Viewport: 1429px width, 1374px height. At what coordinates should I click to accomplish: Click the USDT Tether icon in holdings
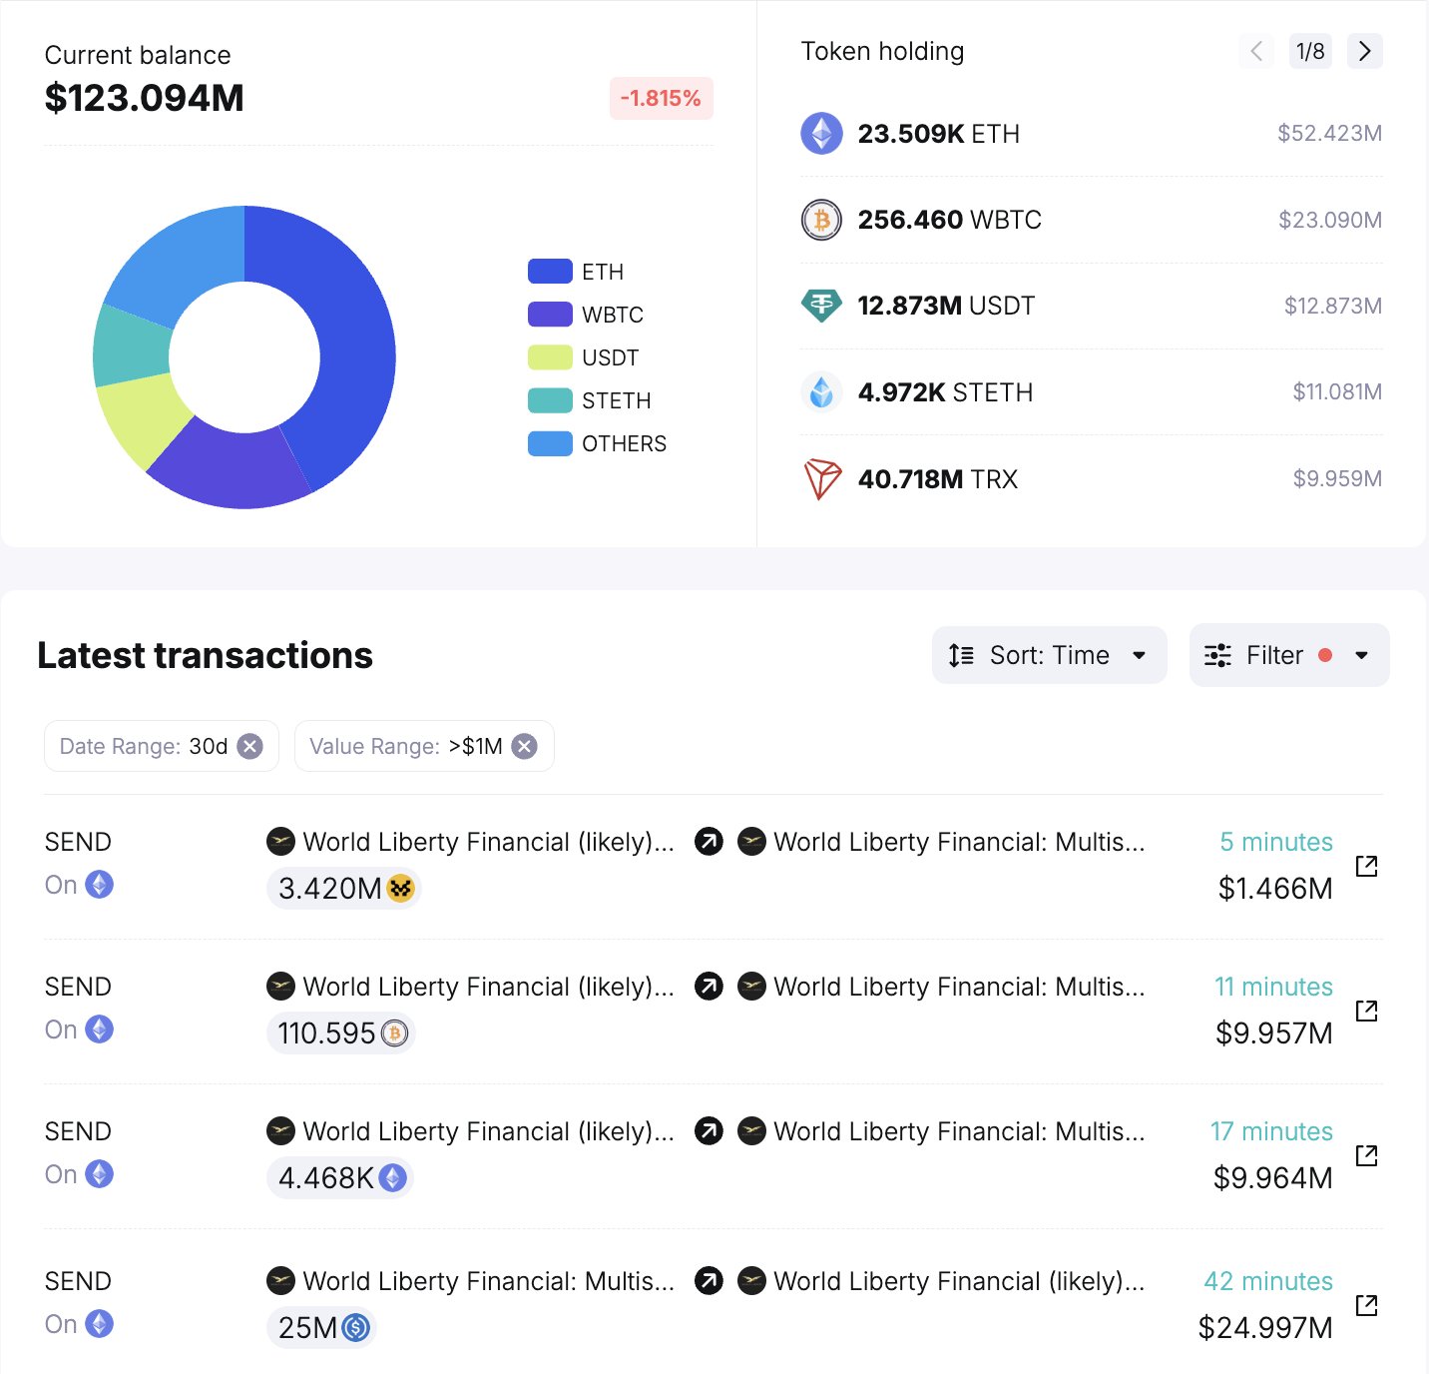tap(821, 306)
